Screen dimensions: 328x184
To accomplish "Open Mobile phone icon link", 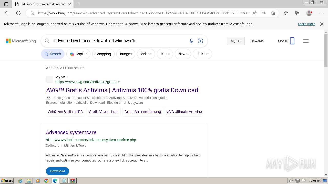I will coord(292,41).
